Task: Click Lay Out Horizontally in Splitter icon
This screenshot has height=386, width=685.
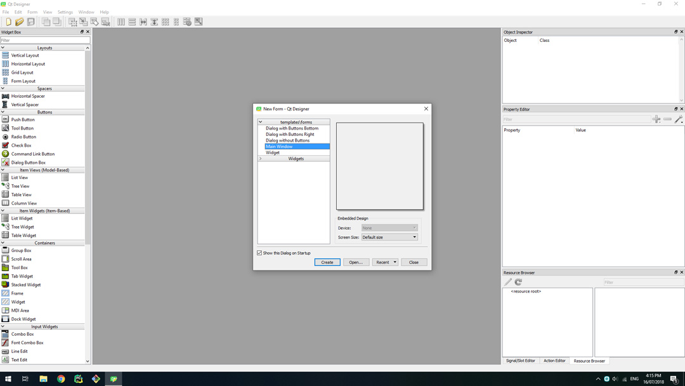Action: click(x=143, y=22)
